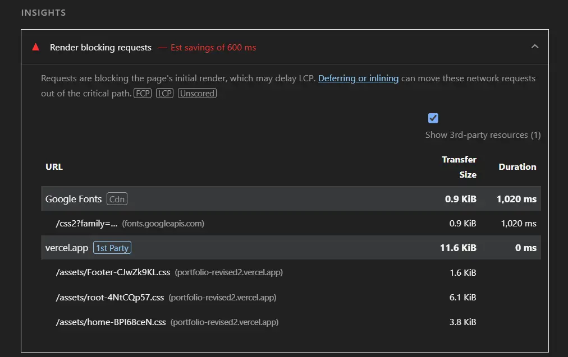Click the (fonts.googleapis.com) host text
Screen dimensions: 568x357
[163, 224]
